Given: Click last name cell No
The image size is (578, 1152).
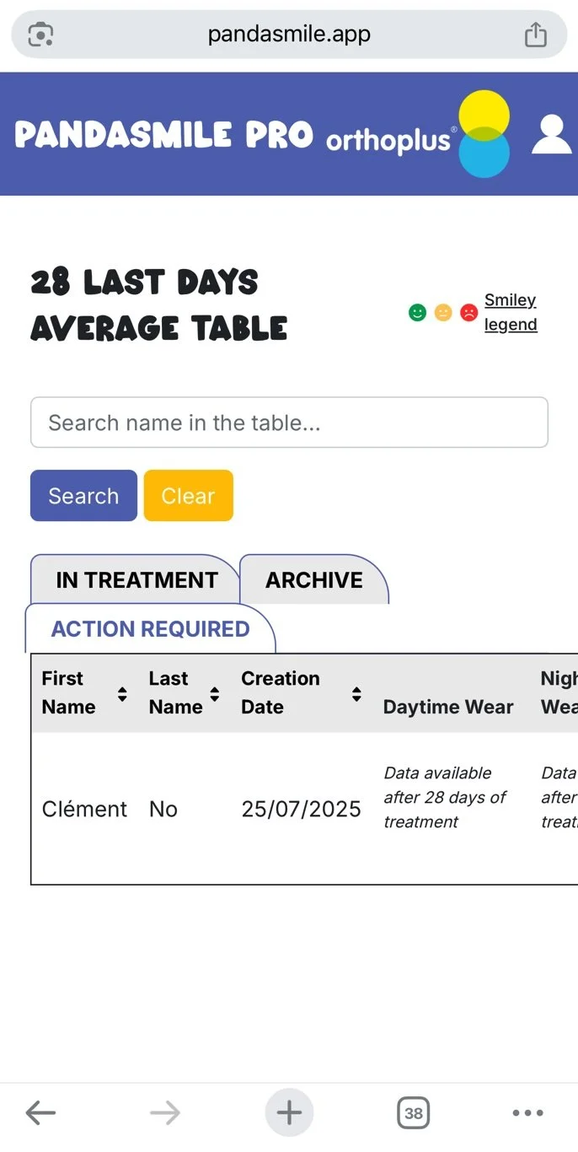Looking at the screenshot, I should point(163,810).
